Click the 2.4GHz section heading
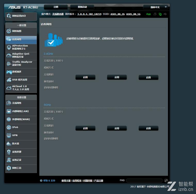The image size is (196, 194). coord(48,54)
